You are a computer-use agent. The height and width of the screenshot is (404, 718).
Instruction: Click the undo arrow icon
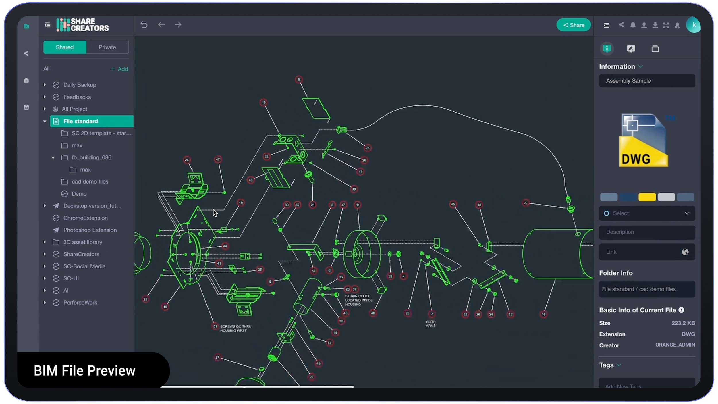pos(144,25)
